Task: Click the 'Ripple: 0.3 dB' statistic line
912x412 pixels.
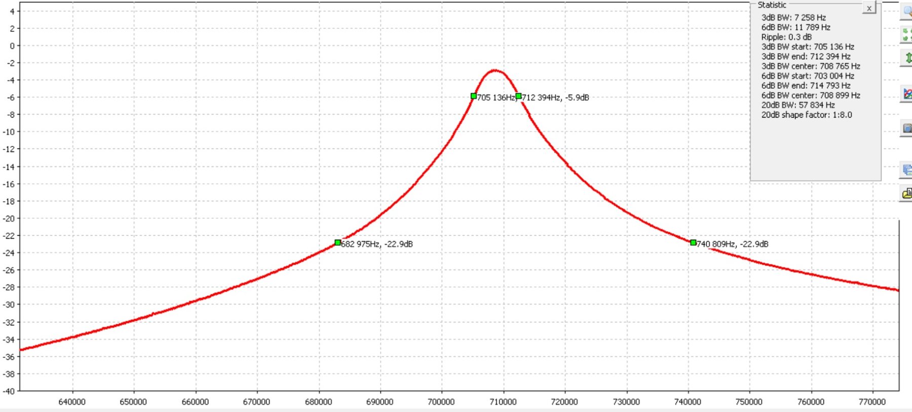Action: [786, 37]
